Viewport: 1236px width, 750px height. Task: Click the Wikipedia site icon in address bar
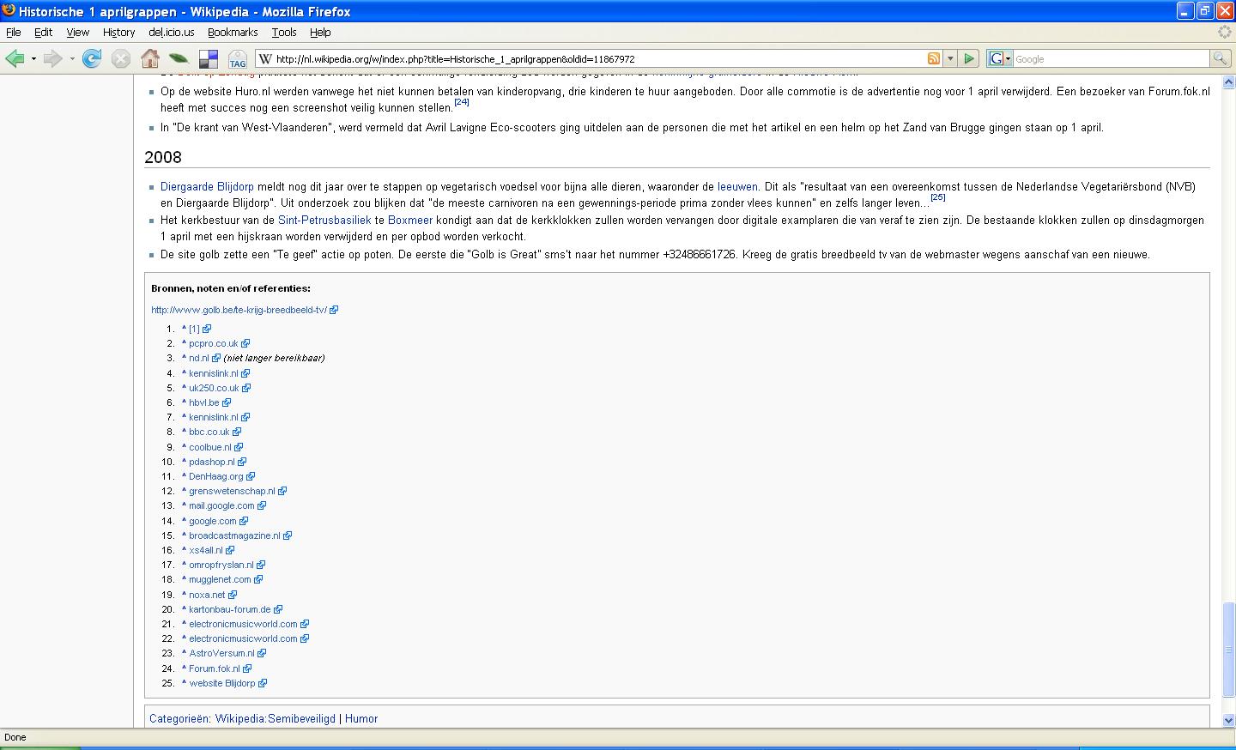click(x=266, y=59)
